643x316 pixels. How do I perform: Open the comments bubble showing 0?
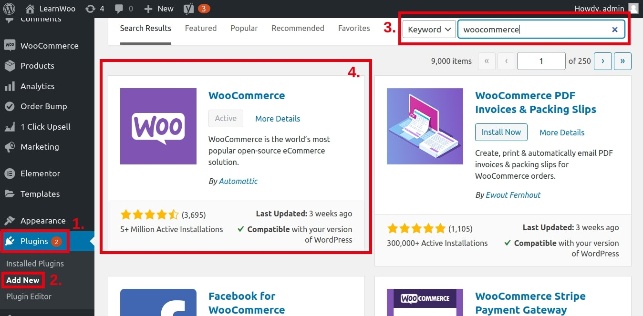click(124, 8)
